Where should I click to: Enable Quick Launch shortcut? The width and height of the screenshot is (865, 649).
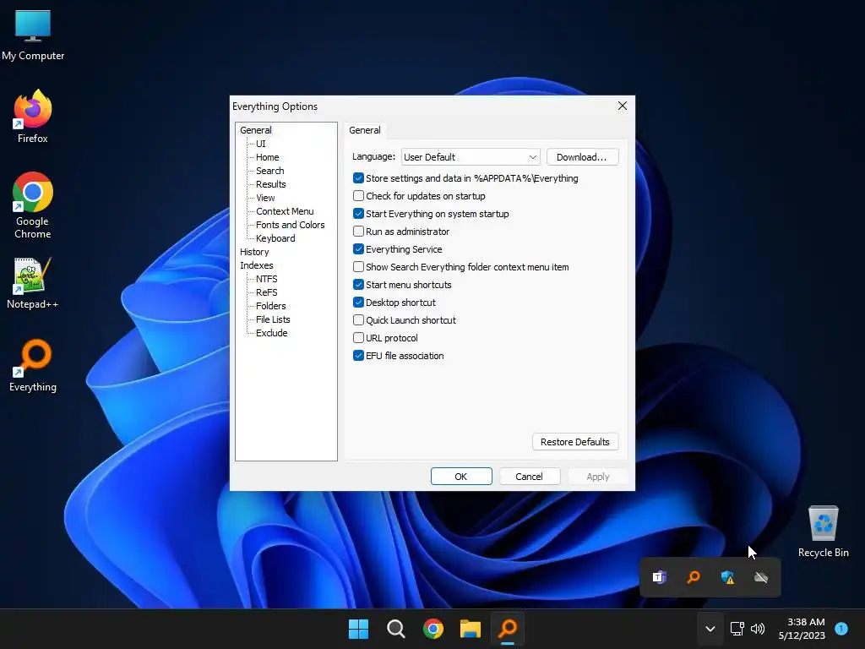(358, 320)
